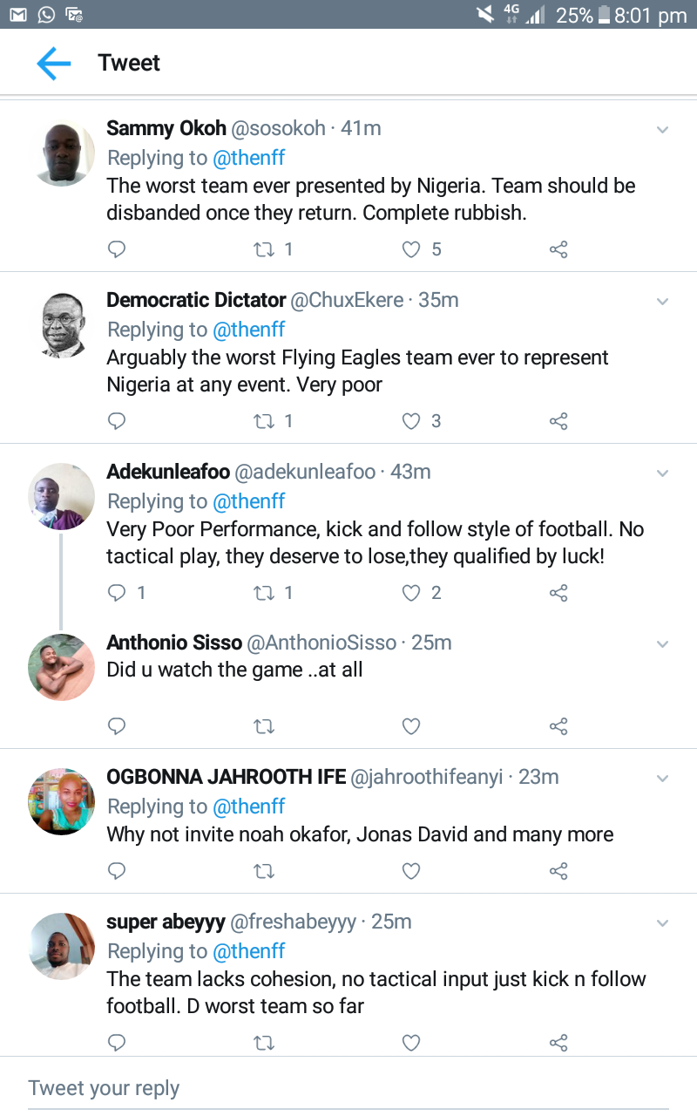
Task: Open dropdown menu on Sammy Okoh's tweet
Action: pos(662,130)
